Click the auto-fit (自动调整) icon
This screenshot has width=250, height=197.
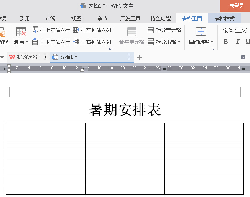[201, 31]
